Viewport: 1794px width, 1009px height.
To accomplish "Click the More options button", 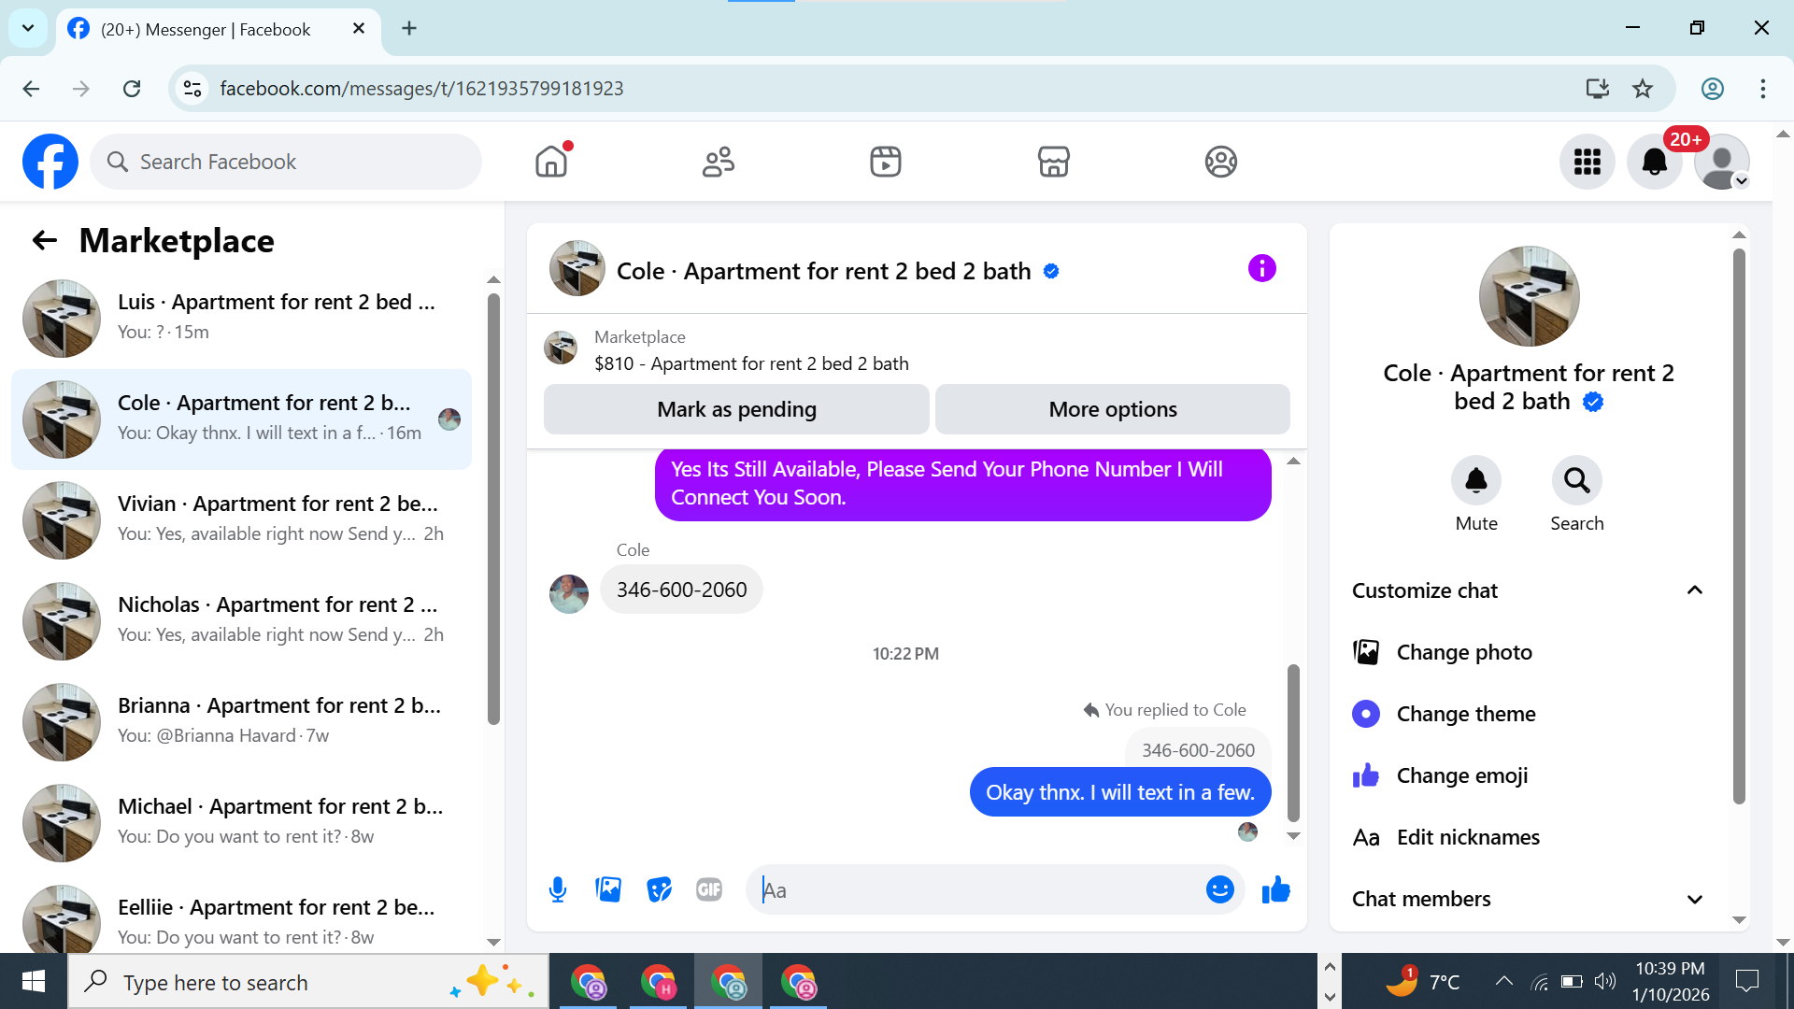I will coord(1112,409).
